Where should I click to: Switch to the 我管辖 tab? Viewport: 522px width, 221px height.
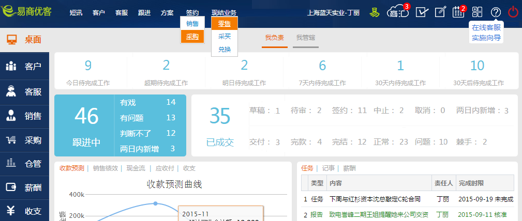[x=306, y=38]
